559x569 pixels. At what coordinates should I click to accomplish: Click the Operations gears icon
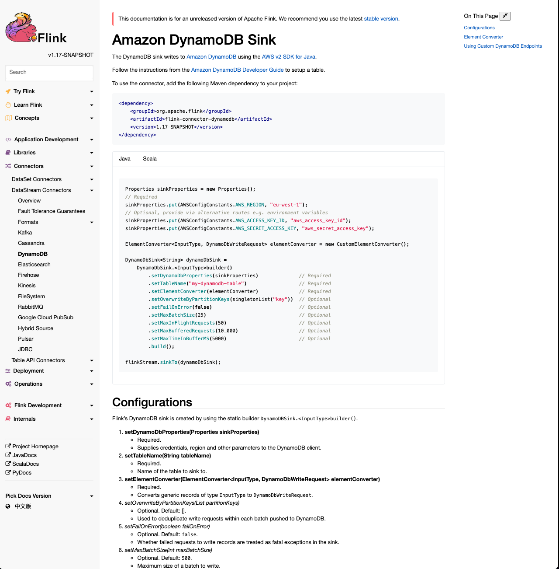(8, 384)
